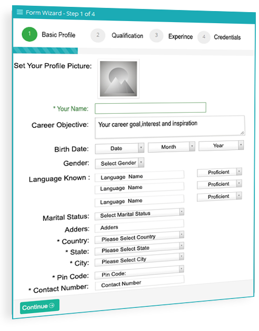Click the green step 1 circle

(29, 34)
